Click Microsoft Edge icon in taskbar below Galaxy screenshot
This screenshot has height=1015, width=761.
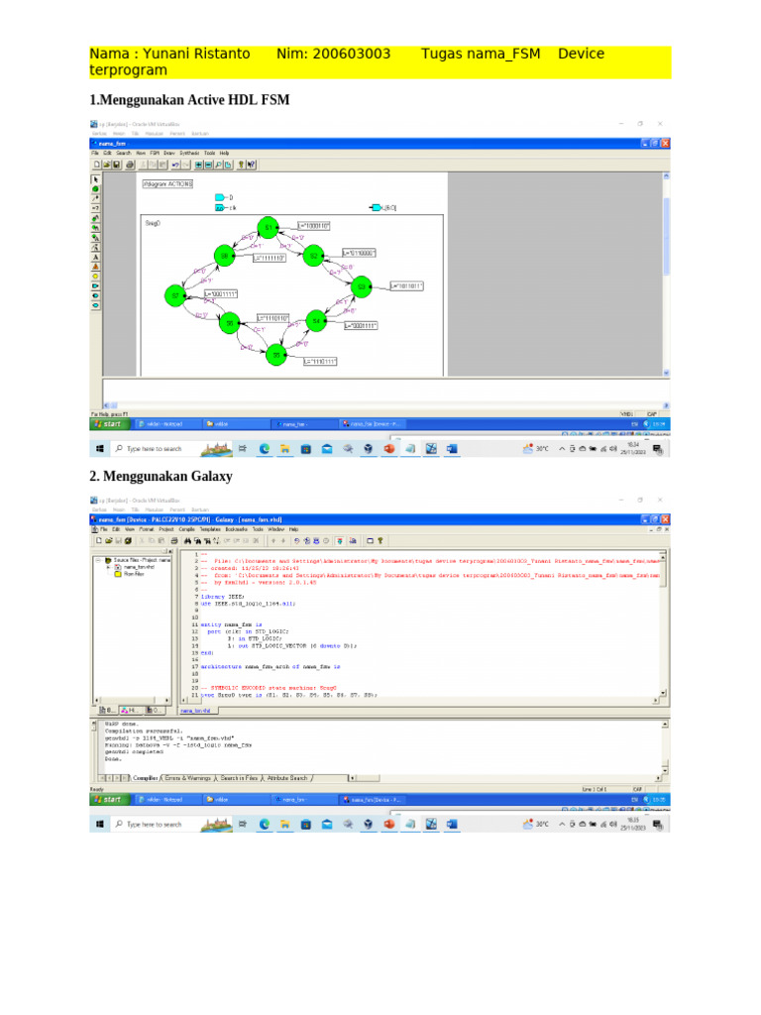264,824
